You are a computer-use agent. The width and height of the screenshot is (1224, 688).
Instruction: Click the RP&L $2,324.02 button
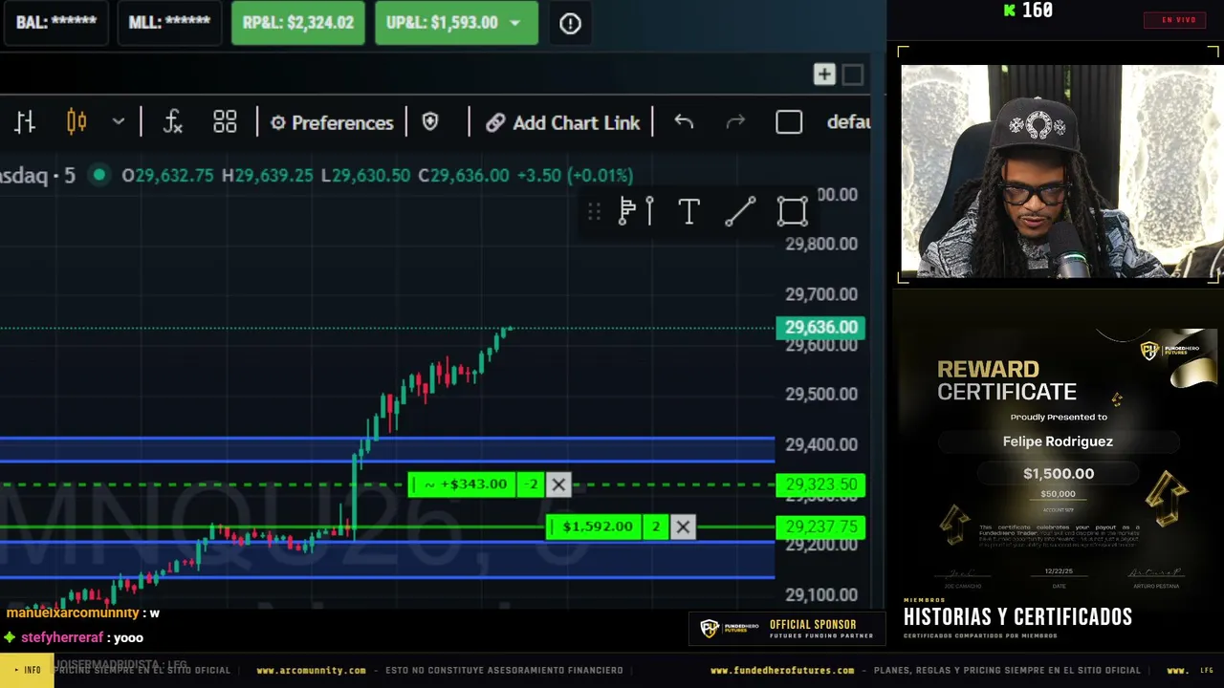pyautogui.click(x=298, y=23)
